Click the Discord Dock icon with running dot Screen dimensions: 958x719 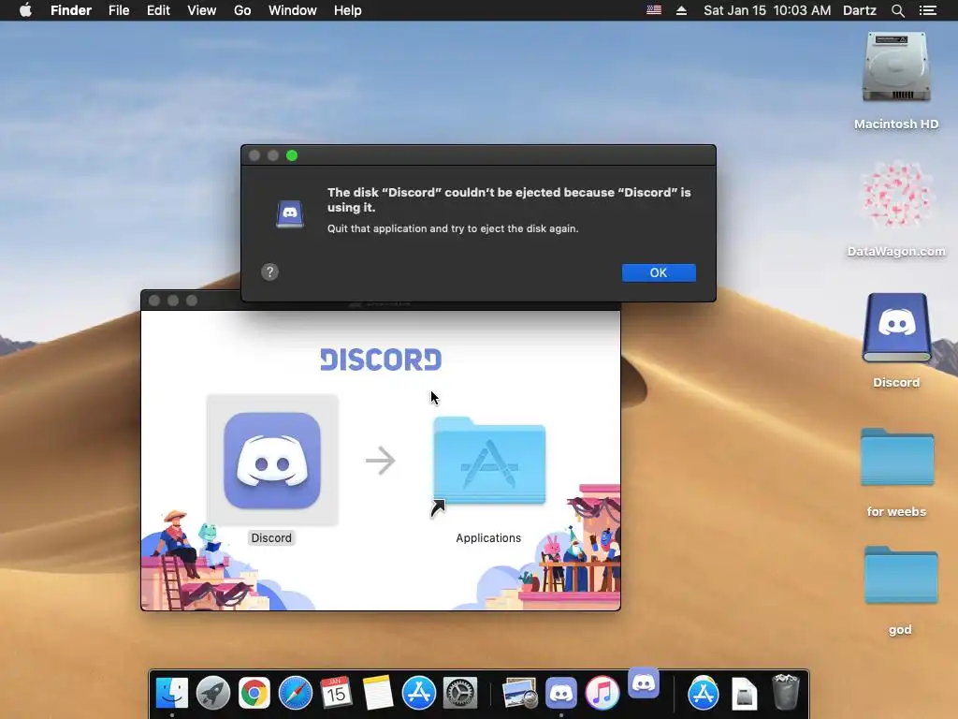(x=561, y=694)
